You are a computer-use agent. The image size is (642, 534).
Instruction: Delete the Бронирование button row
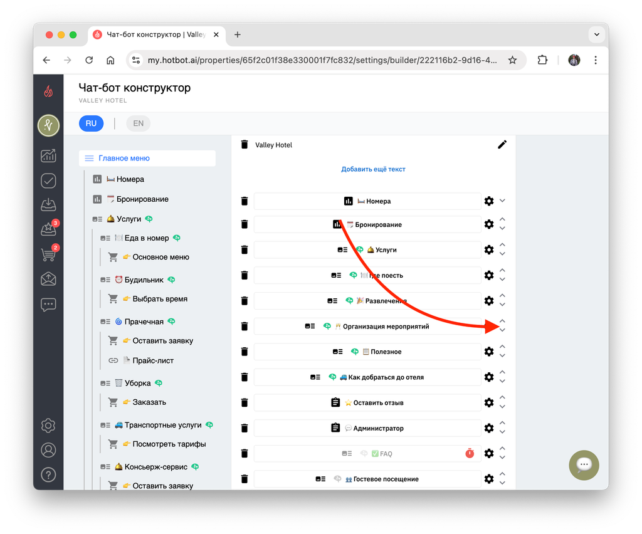[x=245, y=224]
